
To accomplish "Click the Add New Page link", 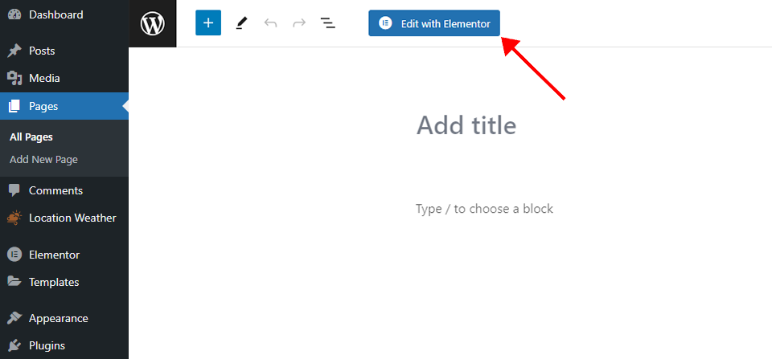I will pos(43,160).
